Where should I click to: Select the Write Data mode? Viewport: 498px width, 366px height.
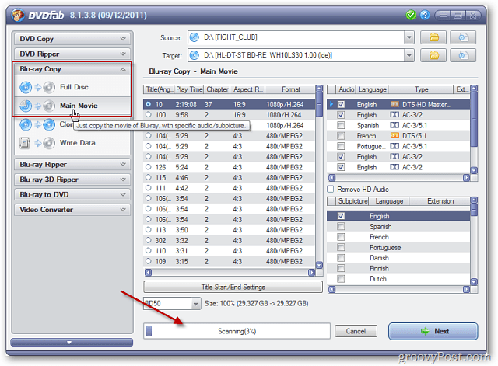(x=72, y=143)
